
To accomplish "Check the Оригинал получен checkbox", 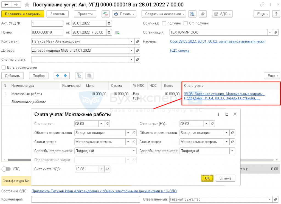I will (x=164, y=23).
